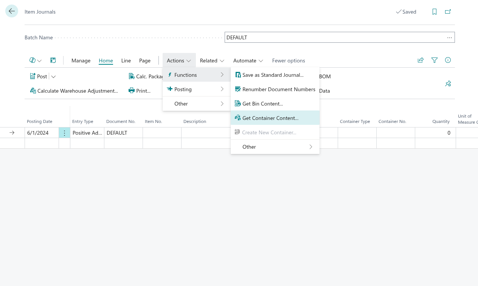The width and height of the screenshot is (478, 286).
Task: Expand the Post split-button dropdown arrow
Action: point(53,76)
